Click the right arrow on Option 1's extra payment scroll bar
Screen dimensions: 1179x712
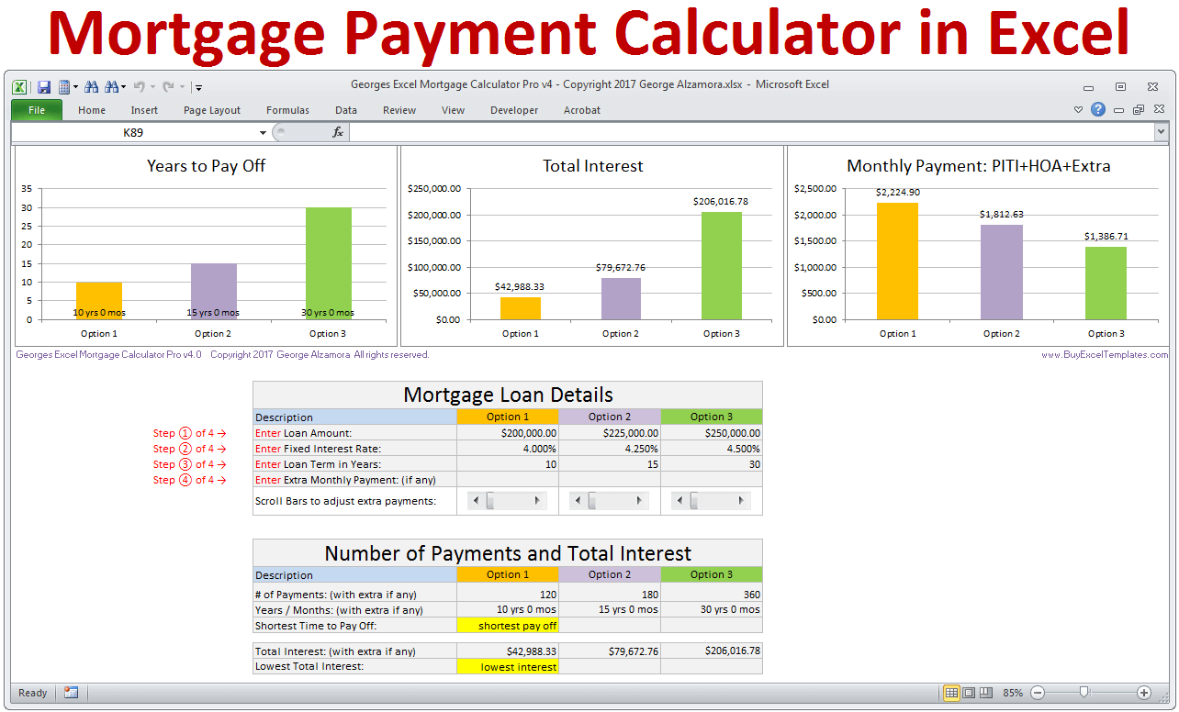[x=536, y=500]
